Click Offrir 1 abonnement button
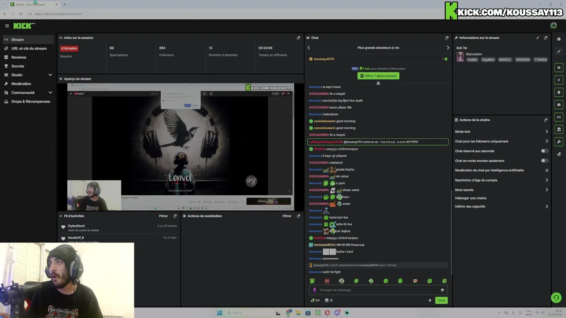Screen dimensions: 566x318 tap(378, 76)
